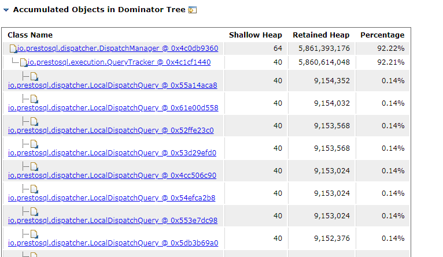
Task: Click the object icon above LocalDispatchQuery 0x553e7dc98
Action: tap(34, 211)
